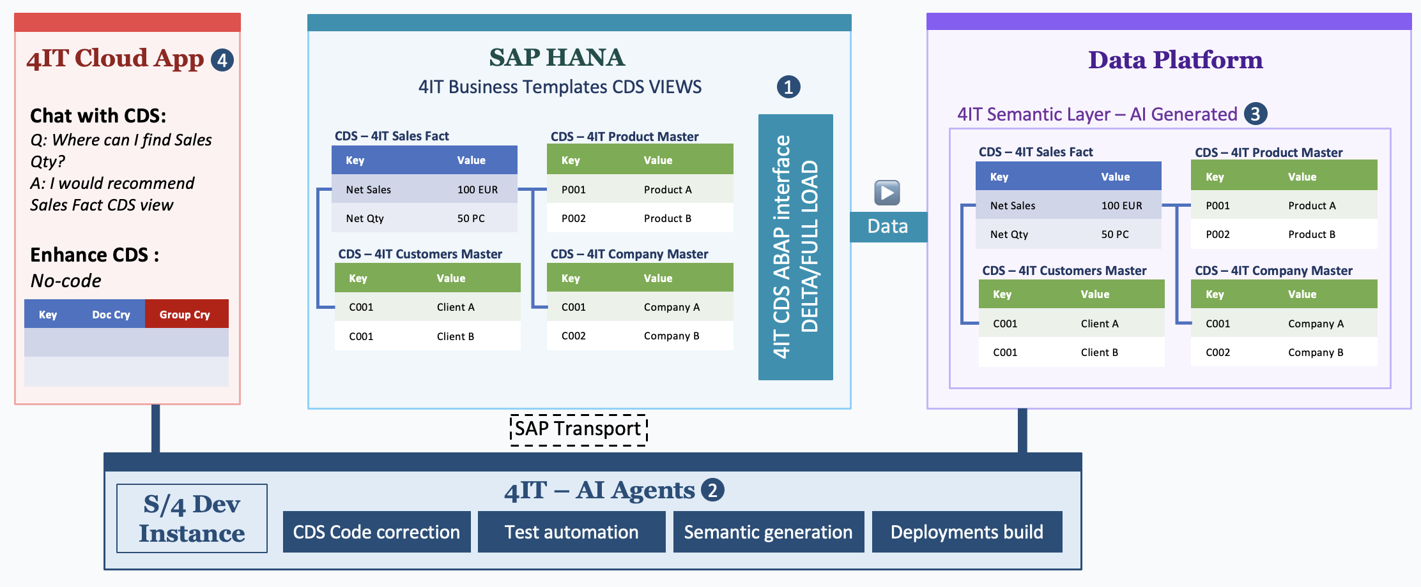Select the blue Value header color bar
This screenshot has height=587, width=1421.
coord(471,160)
